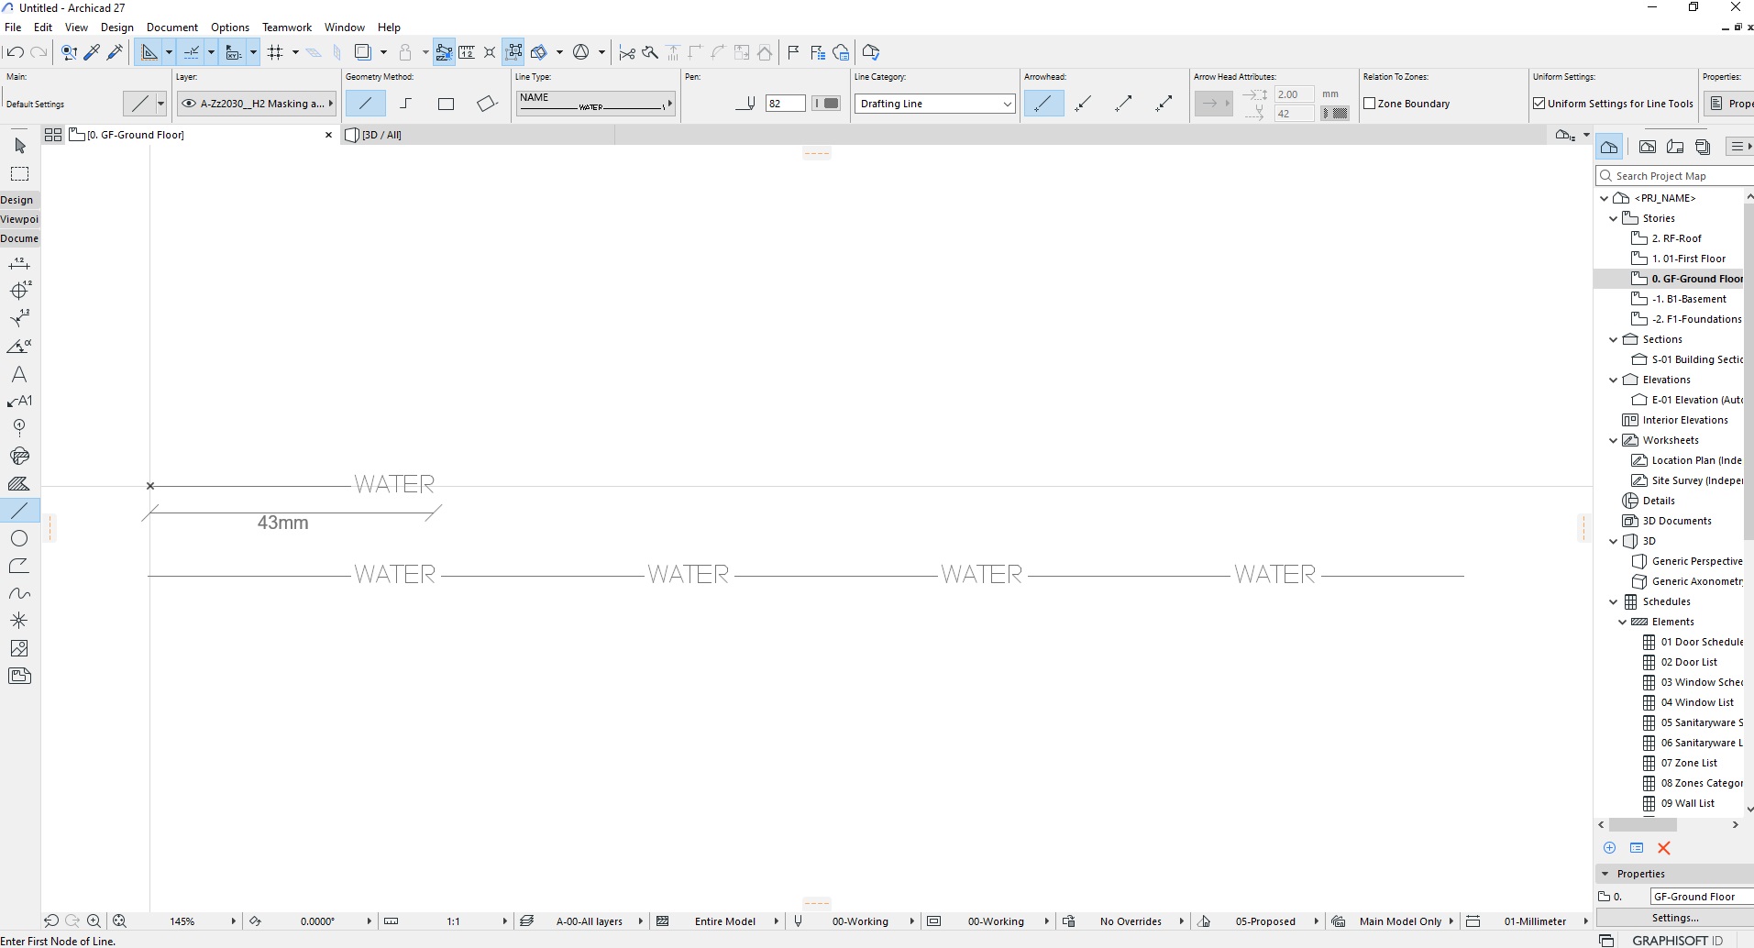This screenshot has height=948, width=1754.
Task: Select the Hotspot tool
Action: coord(19,621)
